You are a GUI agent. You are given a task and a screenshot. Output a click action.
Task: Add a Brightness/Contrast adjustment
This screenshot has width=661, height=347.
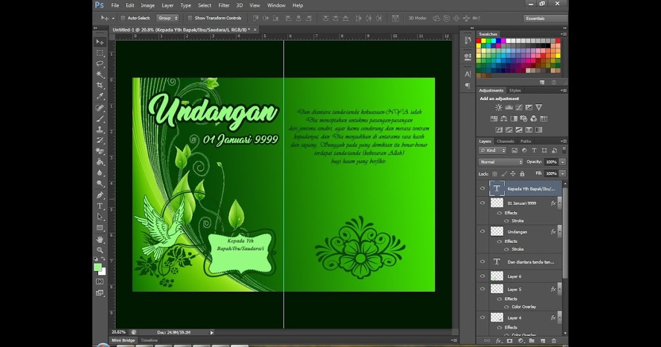coord(499,107)
